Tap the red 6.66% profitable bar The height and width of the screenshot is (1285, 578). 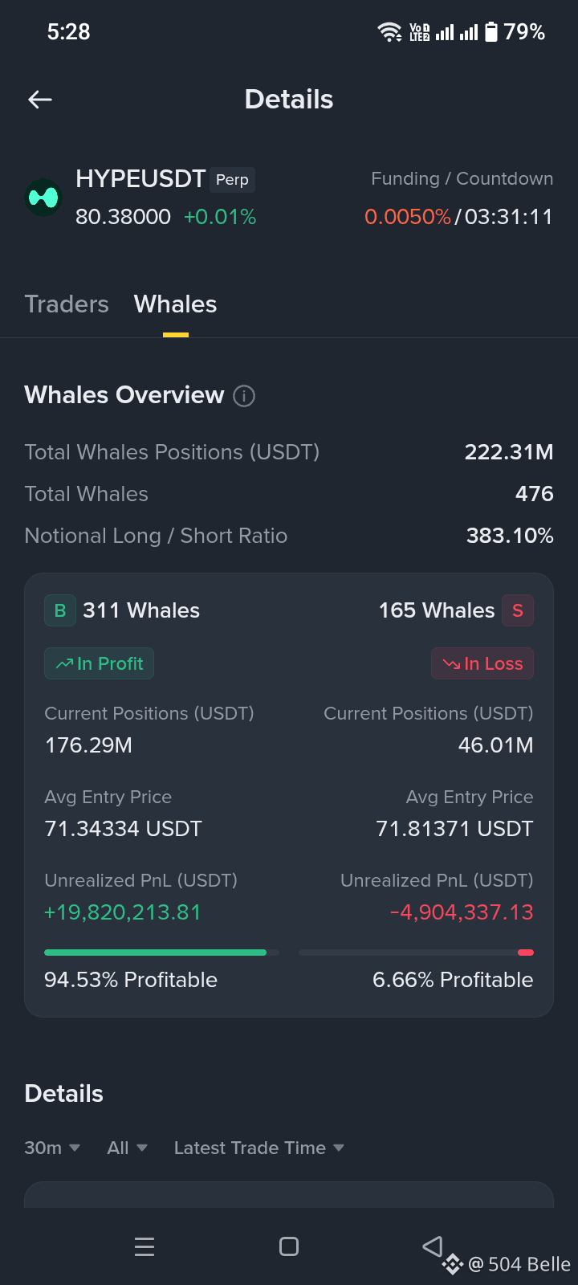click(x=526, y=953)
